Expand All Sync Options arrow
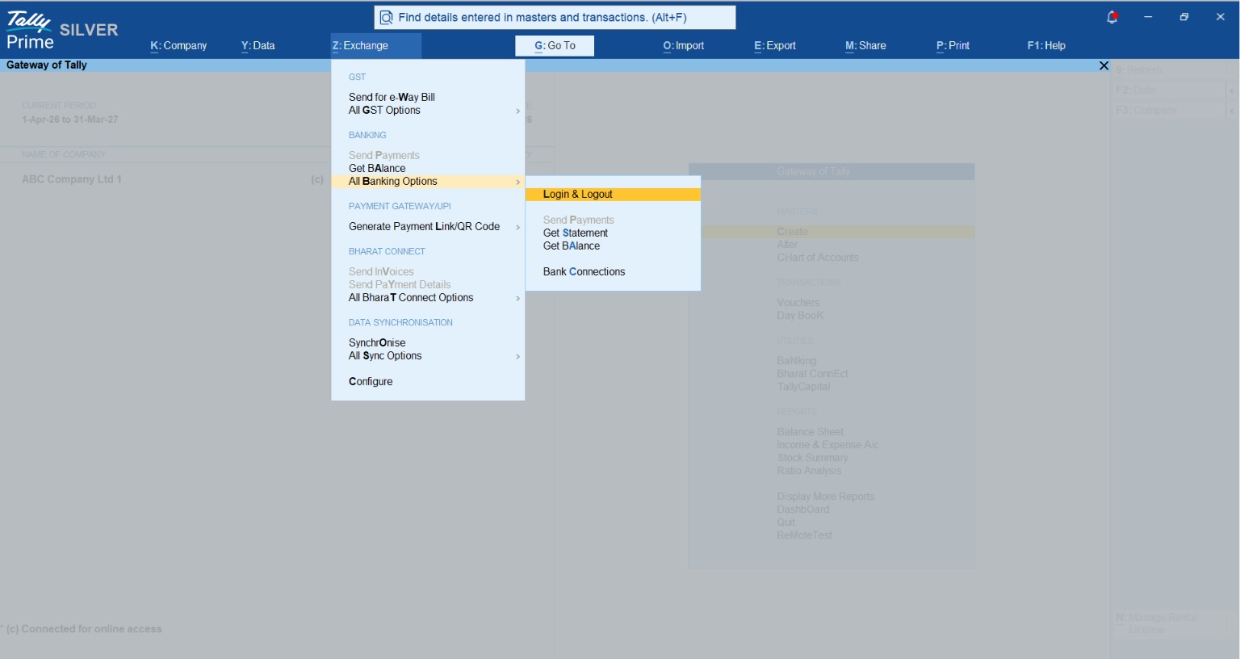Image resolution: width=1240 pixels, height=659 pixels. pyautogui.click(x=517, y=356)
